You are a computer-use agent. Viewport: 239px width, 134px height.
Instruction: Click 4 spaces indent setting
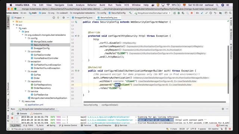[x=202, y=129]
